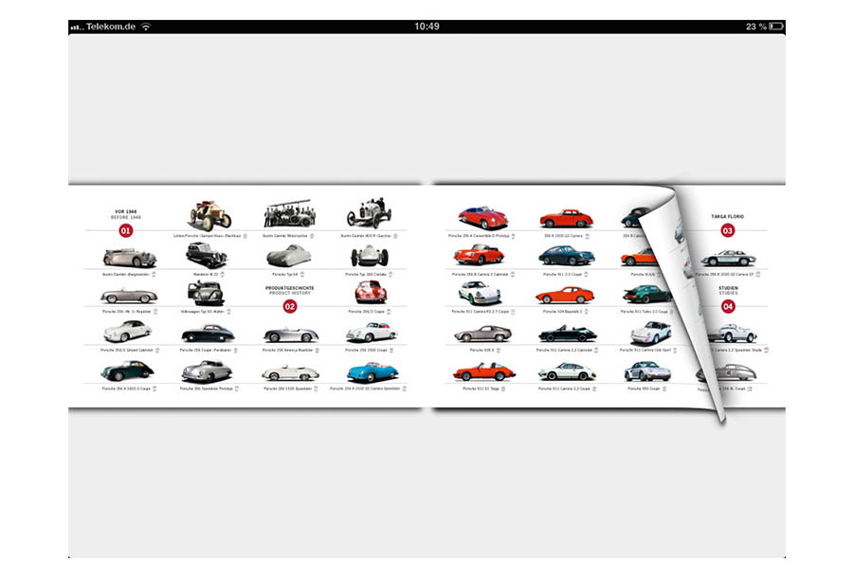
Task: Select the 'PRODUKTGESCHICHTE' section heading
Action: 290,288
